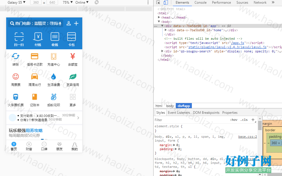Tap the microphone icon in search bar
Screen dimensions: 282x176
60,24
